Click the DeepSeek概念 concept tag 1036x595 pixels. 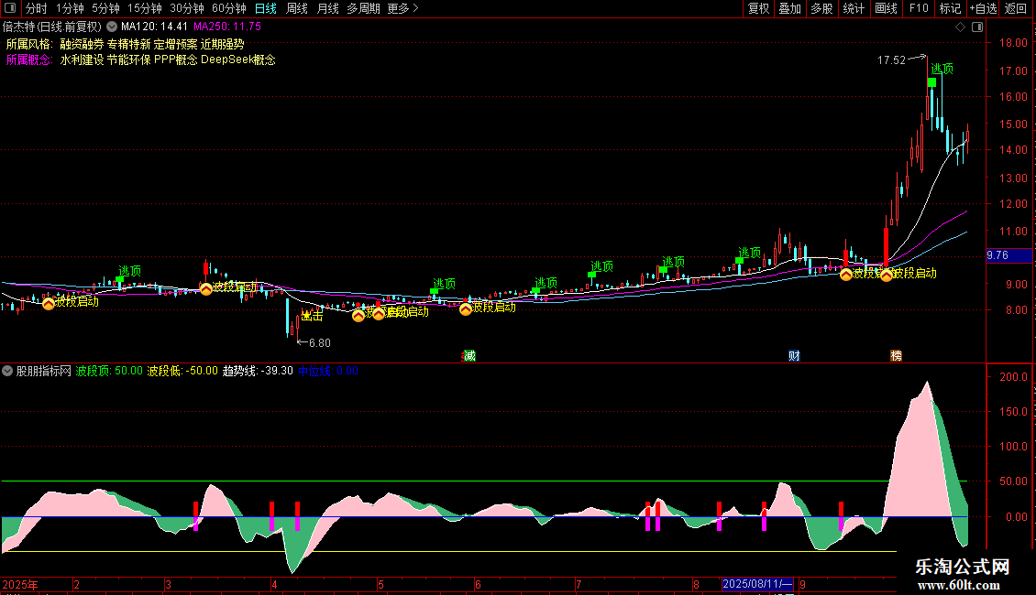[238, 60]
